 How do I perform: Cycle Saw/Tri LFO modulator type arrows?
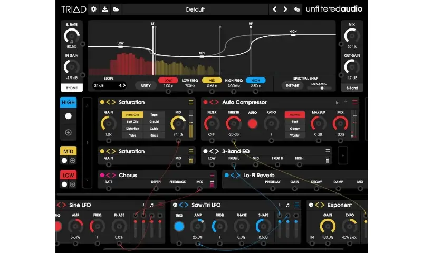pos(184,205)
